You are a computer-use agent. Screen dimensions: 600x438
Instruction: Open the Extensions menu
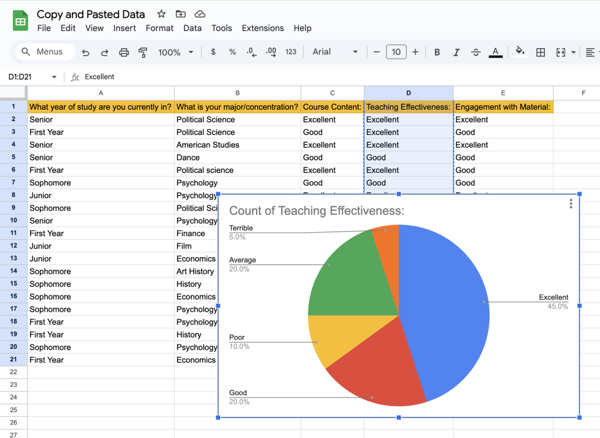(x=263, y=28)
